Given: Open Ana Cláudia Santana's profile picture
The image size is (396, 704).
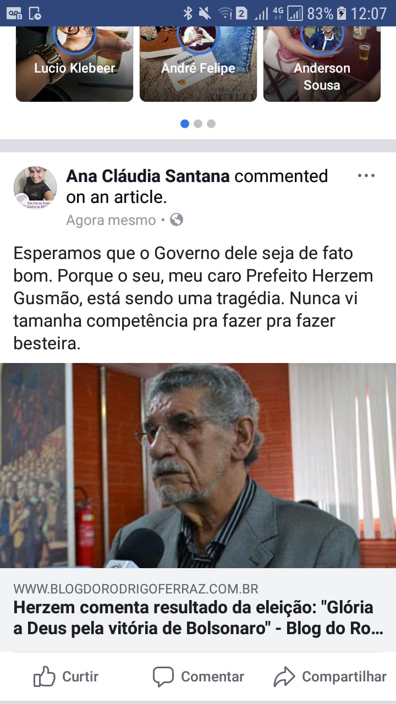Looking at the screenshot, I should [x=35, y=188].
